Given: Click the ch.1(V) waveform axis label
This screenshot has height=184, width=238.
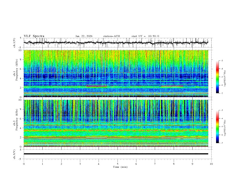Looking at the screenshot, I should [x=14, y=43].
